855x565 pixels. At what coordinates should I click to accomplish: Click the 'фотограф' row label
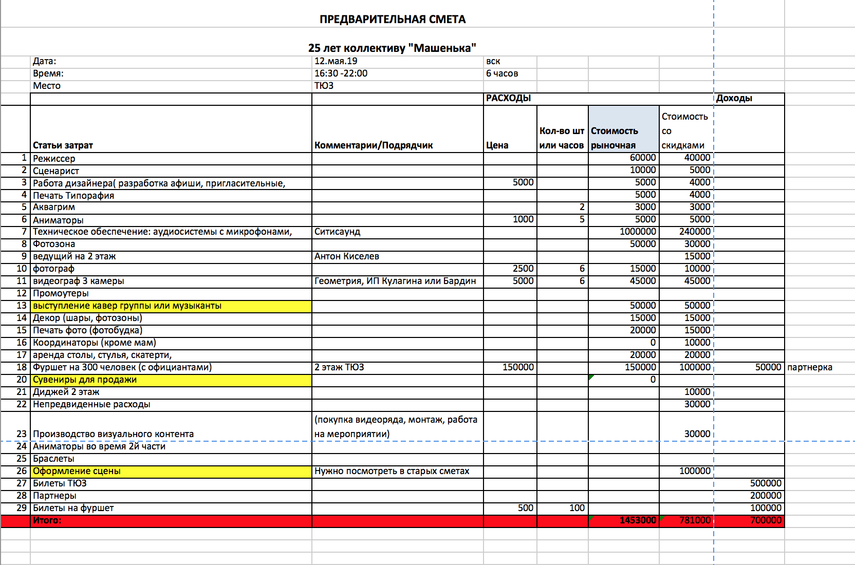(x=171, y=269)
